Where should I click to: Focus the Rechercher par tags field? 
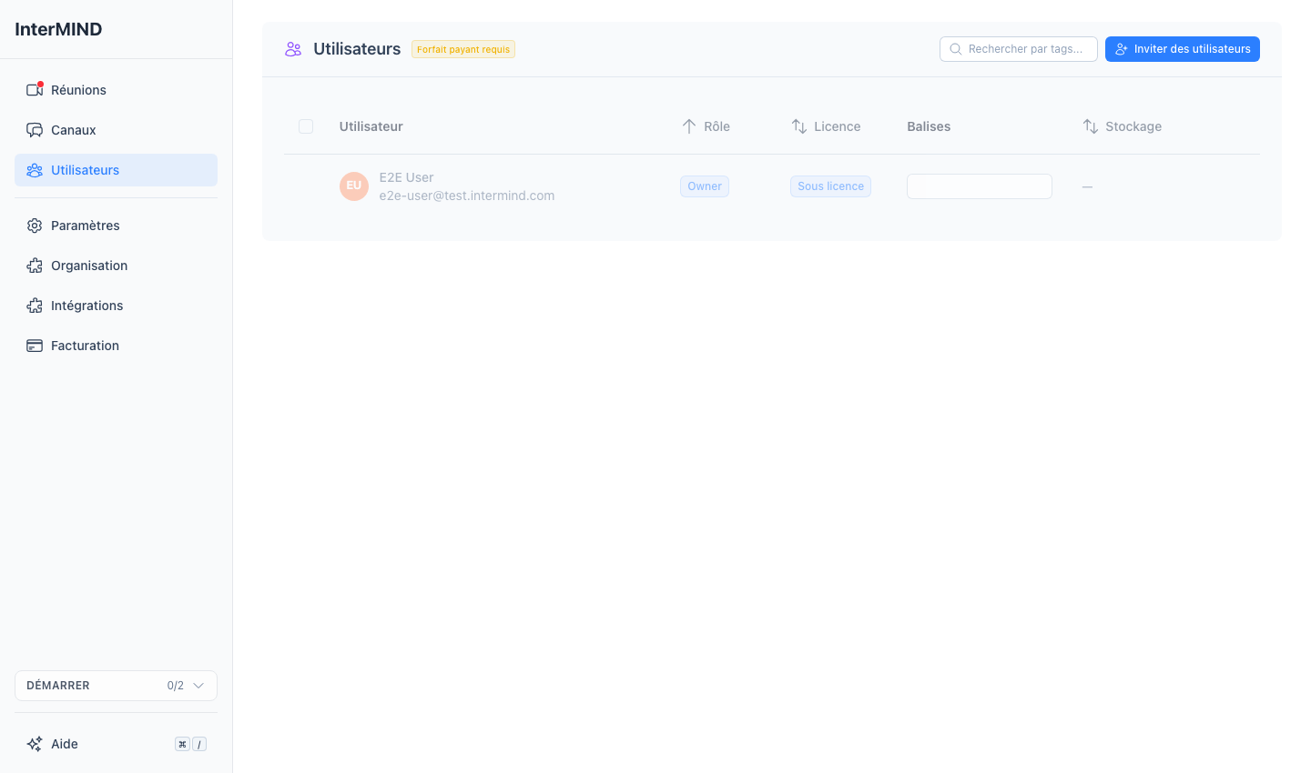1019,49
